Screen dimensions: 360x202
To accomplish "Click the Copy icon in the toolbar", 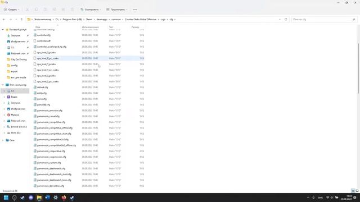I will tap(36, 10).
